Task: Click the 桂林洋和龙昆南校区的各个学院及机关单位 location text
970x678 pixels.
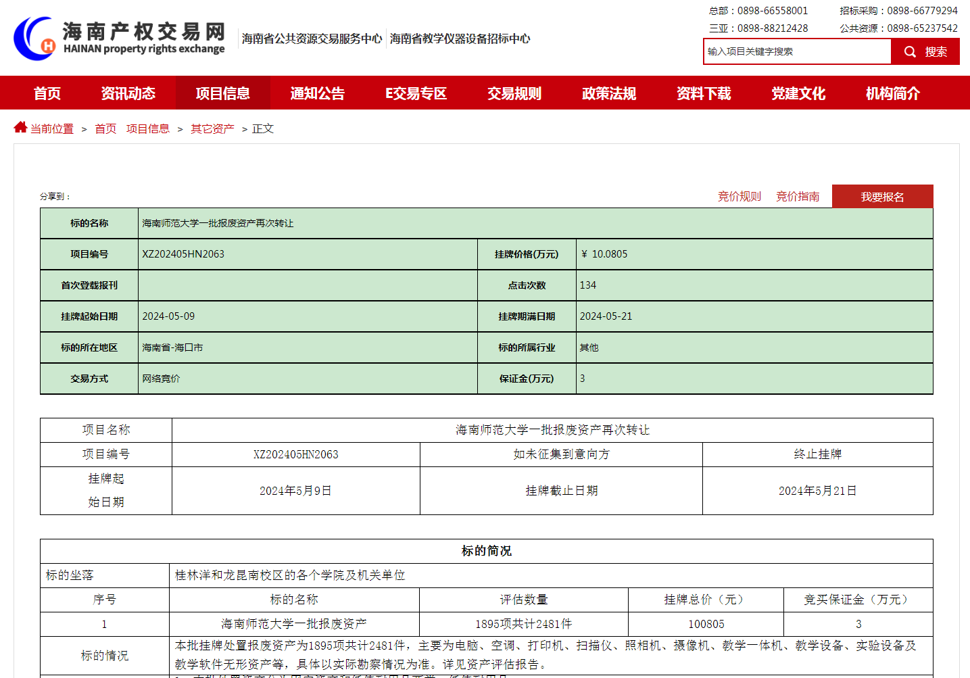Action: coord(290,575)
